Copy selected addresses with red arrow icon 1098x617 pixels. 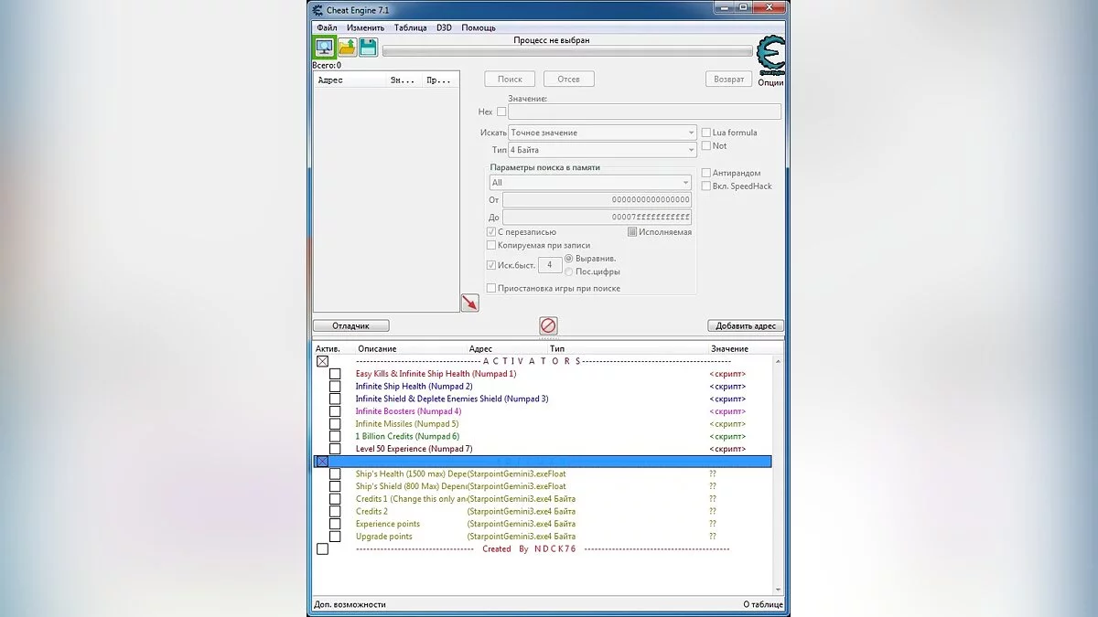tap(469, 303)
